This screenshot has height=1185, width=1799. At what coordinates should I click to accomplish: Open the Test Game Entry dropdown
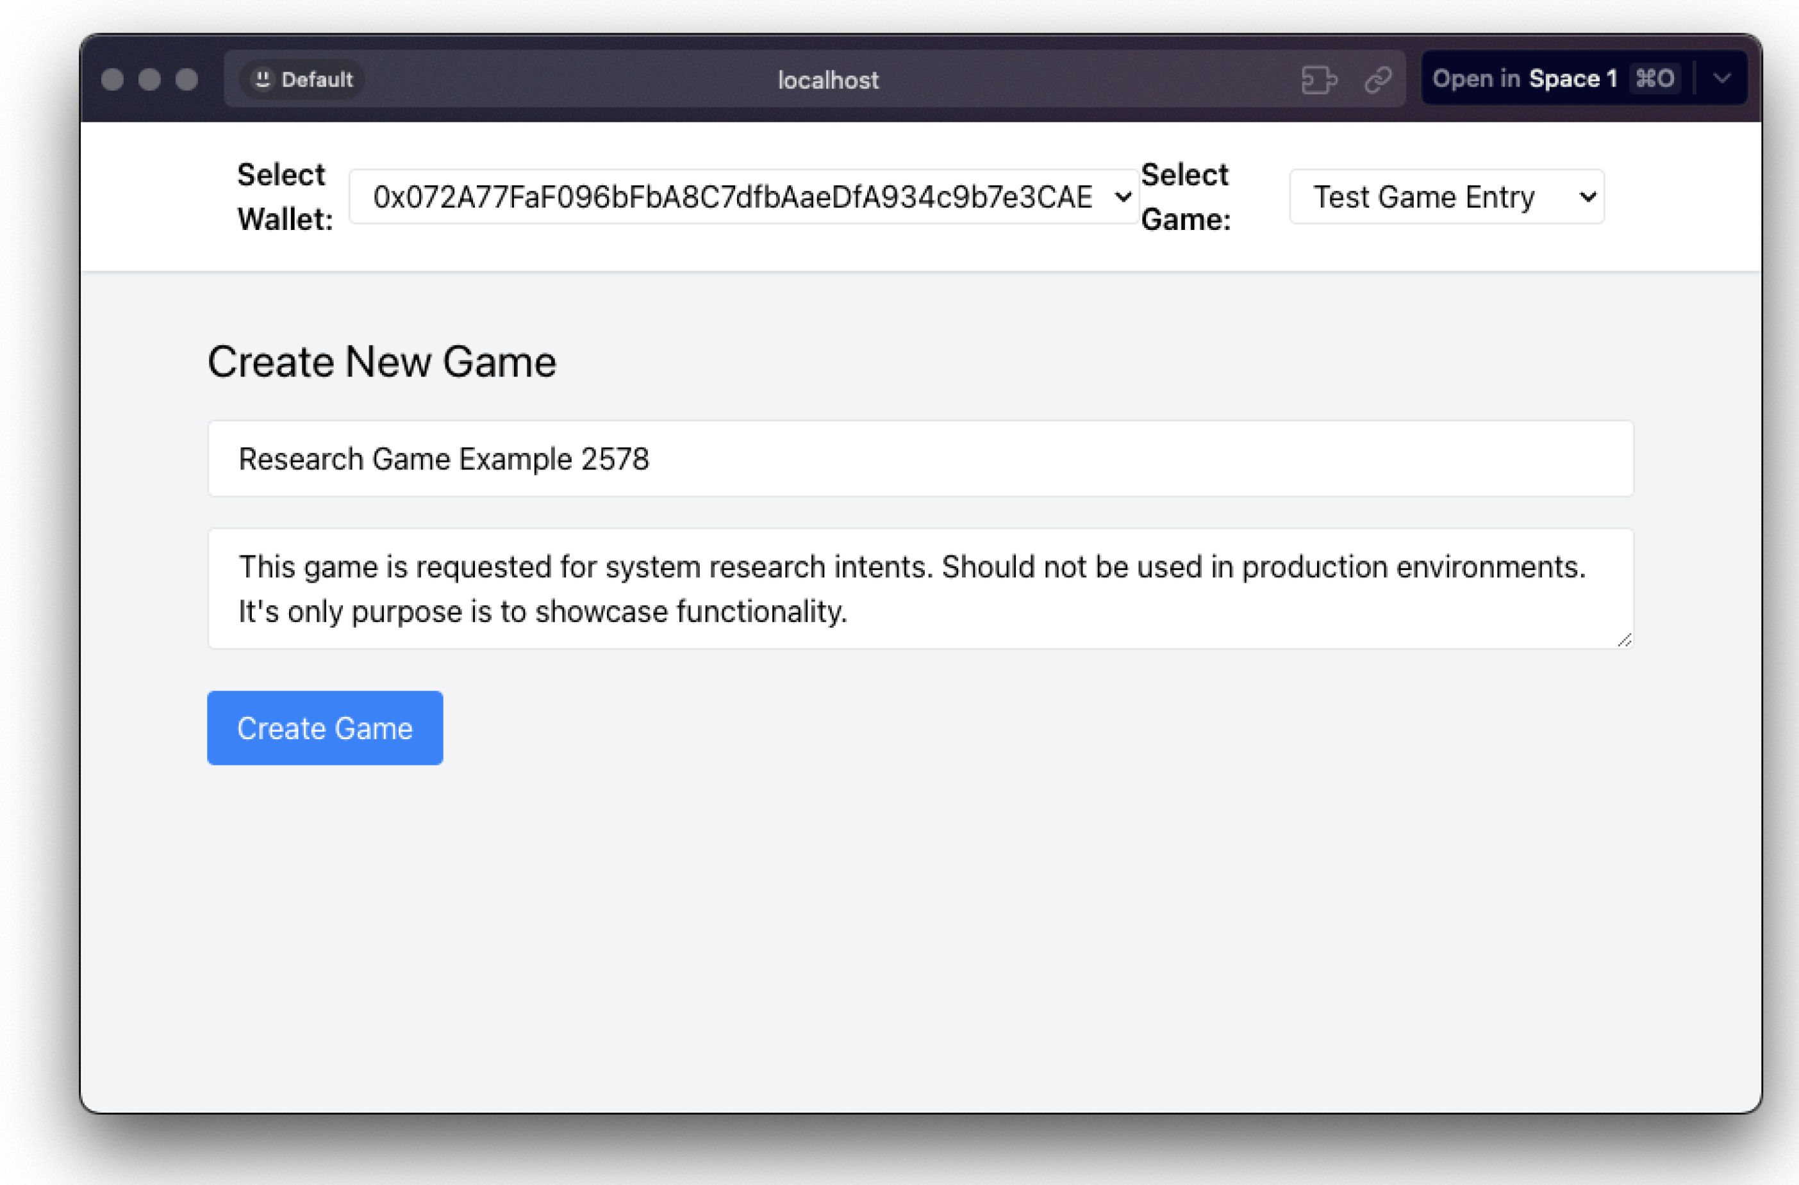[1446, 197]
